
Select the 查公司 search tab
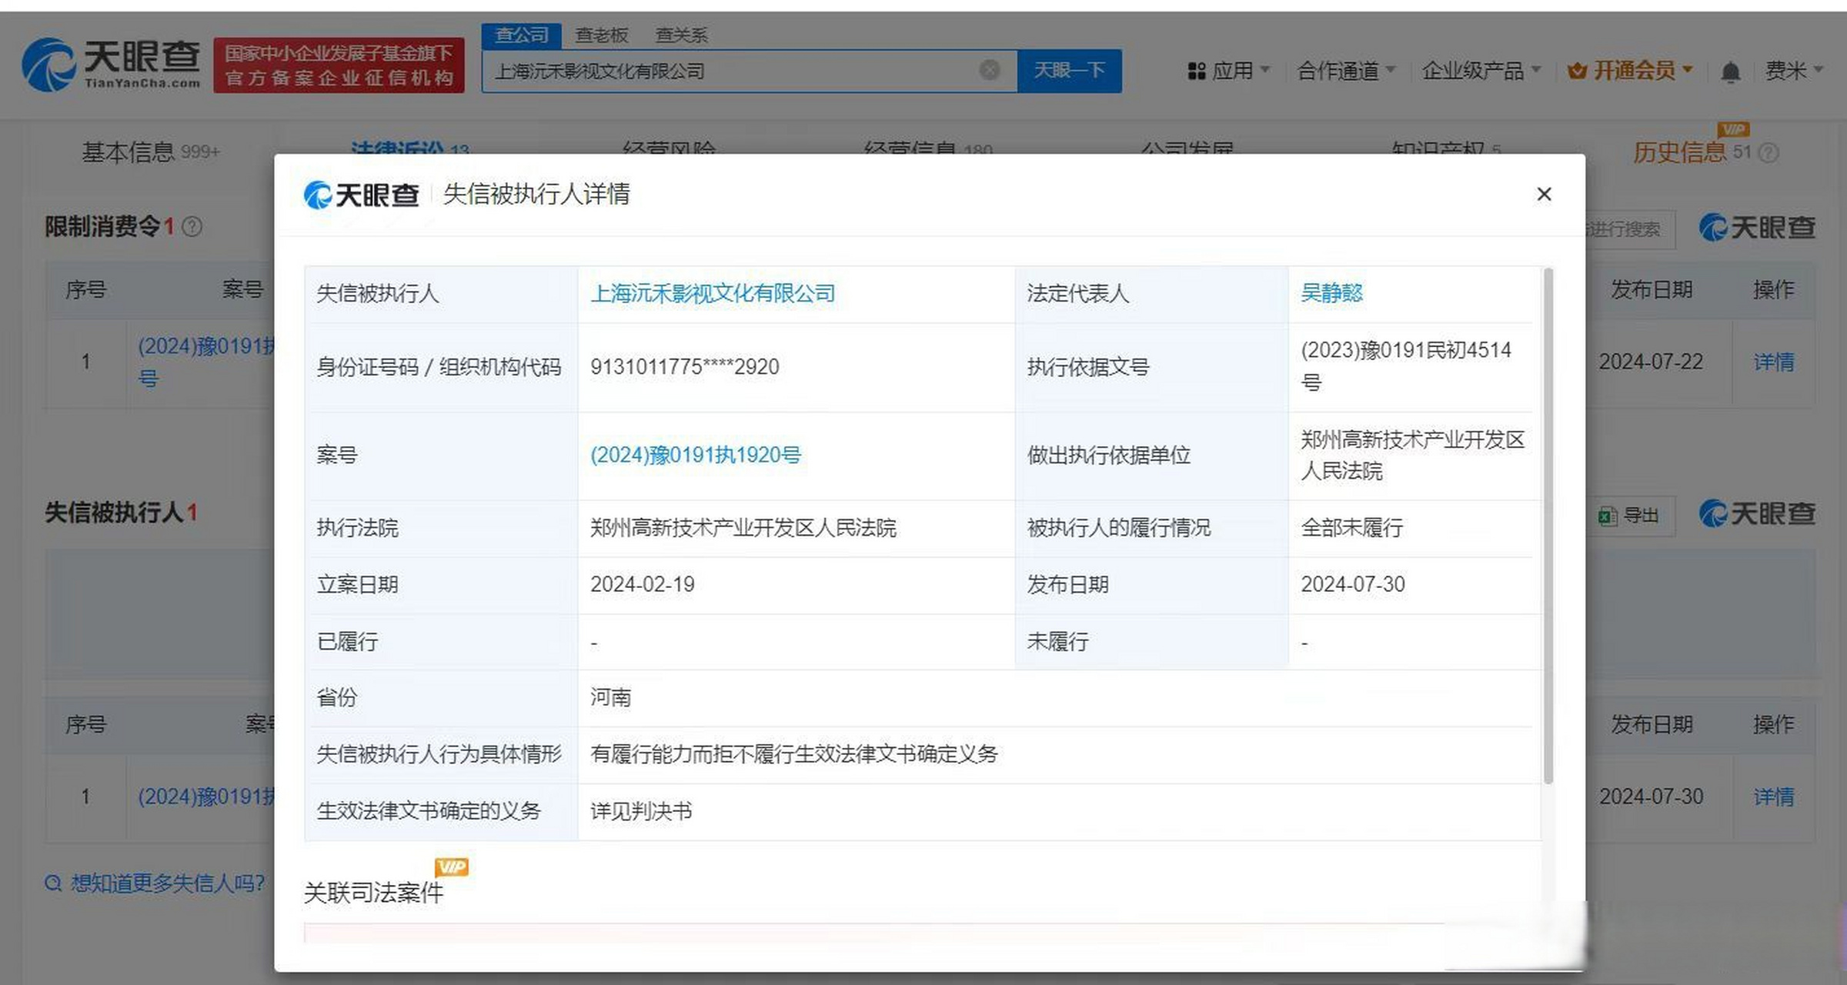tap(521, 35)
